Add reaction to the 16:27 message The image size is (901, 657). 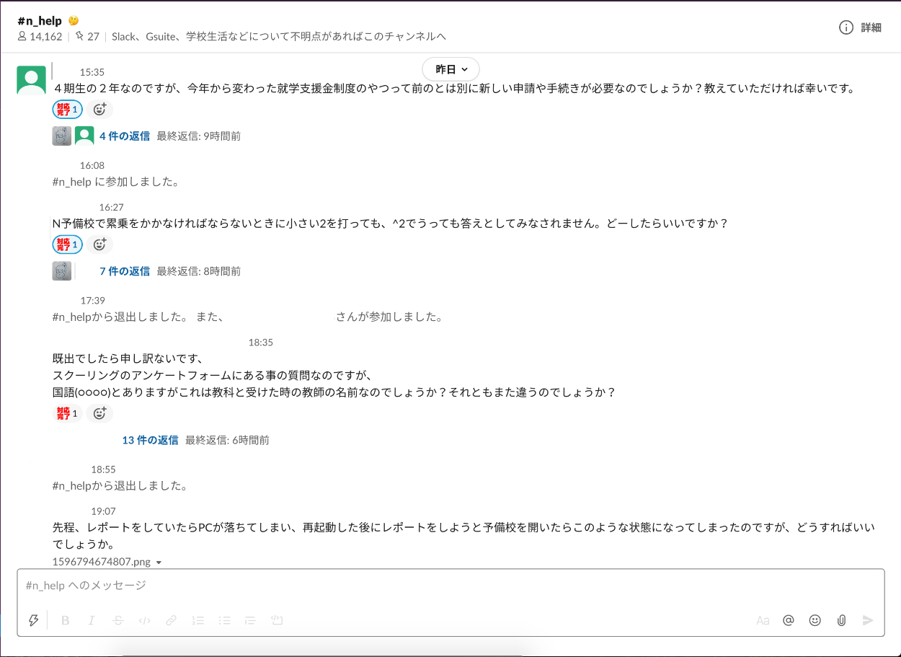[x=99, y=244]
